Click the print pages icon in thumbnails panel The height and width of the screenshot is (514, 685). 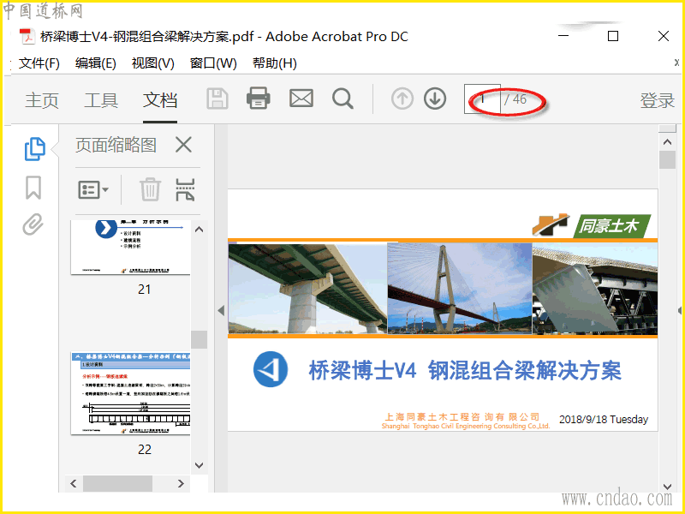185,189
